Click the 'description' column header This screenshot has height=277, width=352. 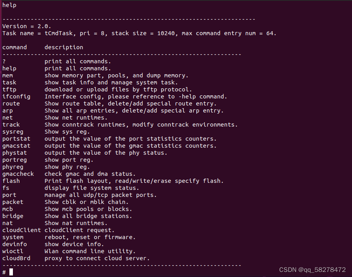(x=64, y=47)
